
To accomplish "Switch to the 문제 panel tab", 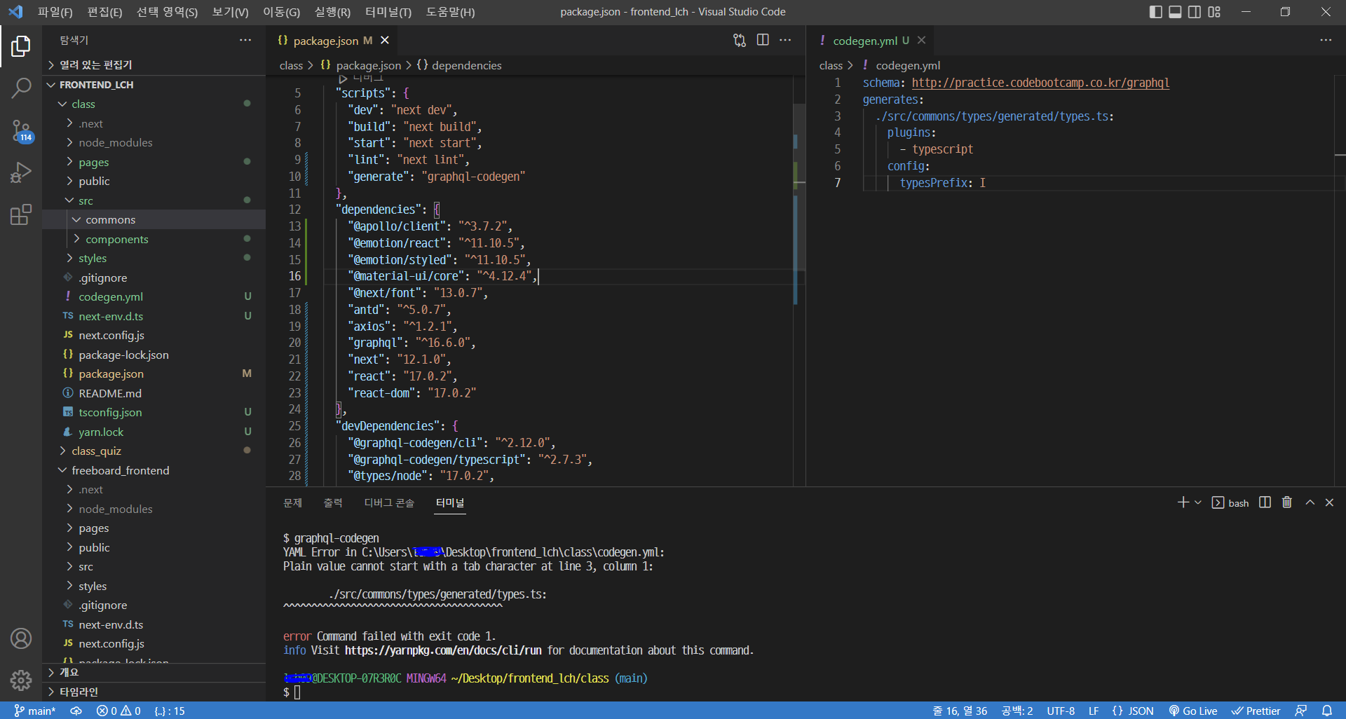I will tap(292, 502).
